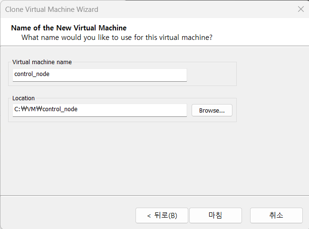Go back with the 뒤로(B) button
Viewport: 309px width, 229px height.
pos(162,215)
